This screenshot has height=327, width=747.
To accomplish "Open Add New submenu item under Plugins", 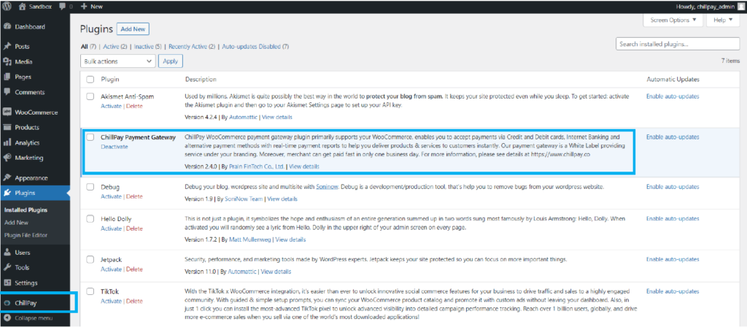I will 16,222.
